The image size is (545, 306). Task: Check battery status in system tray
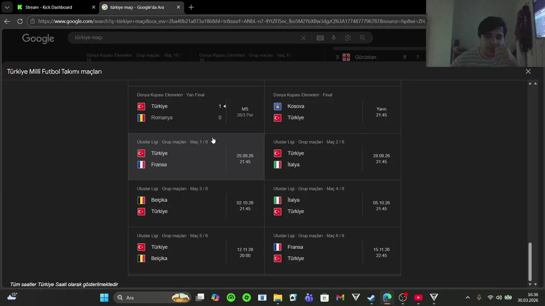(508, 297)
